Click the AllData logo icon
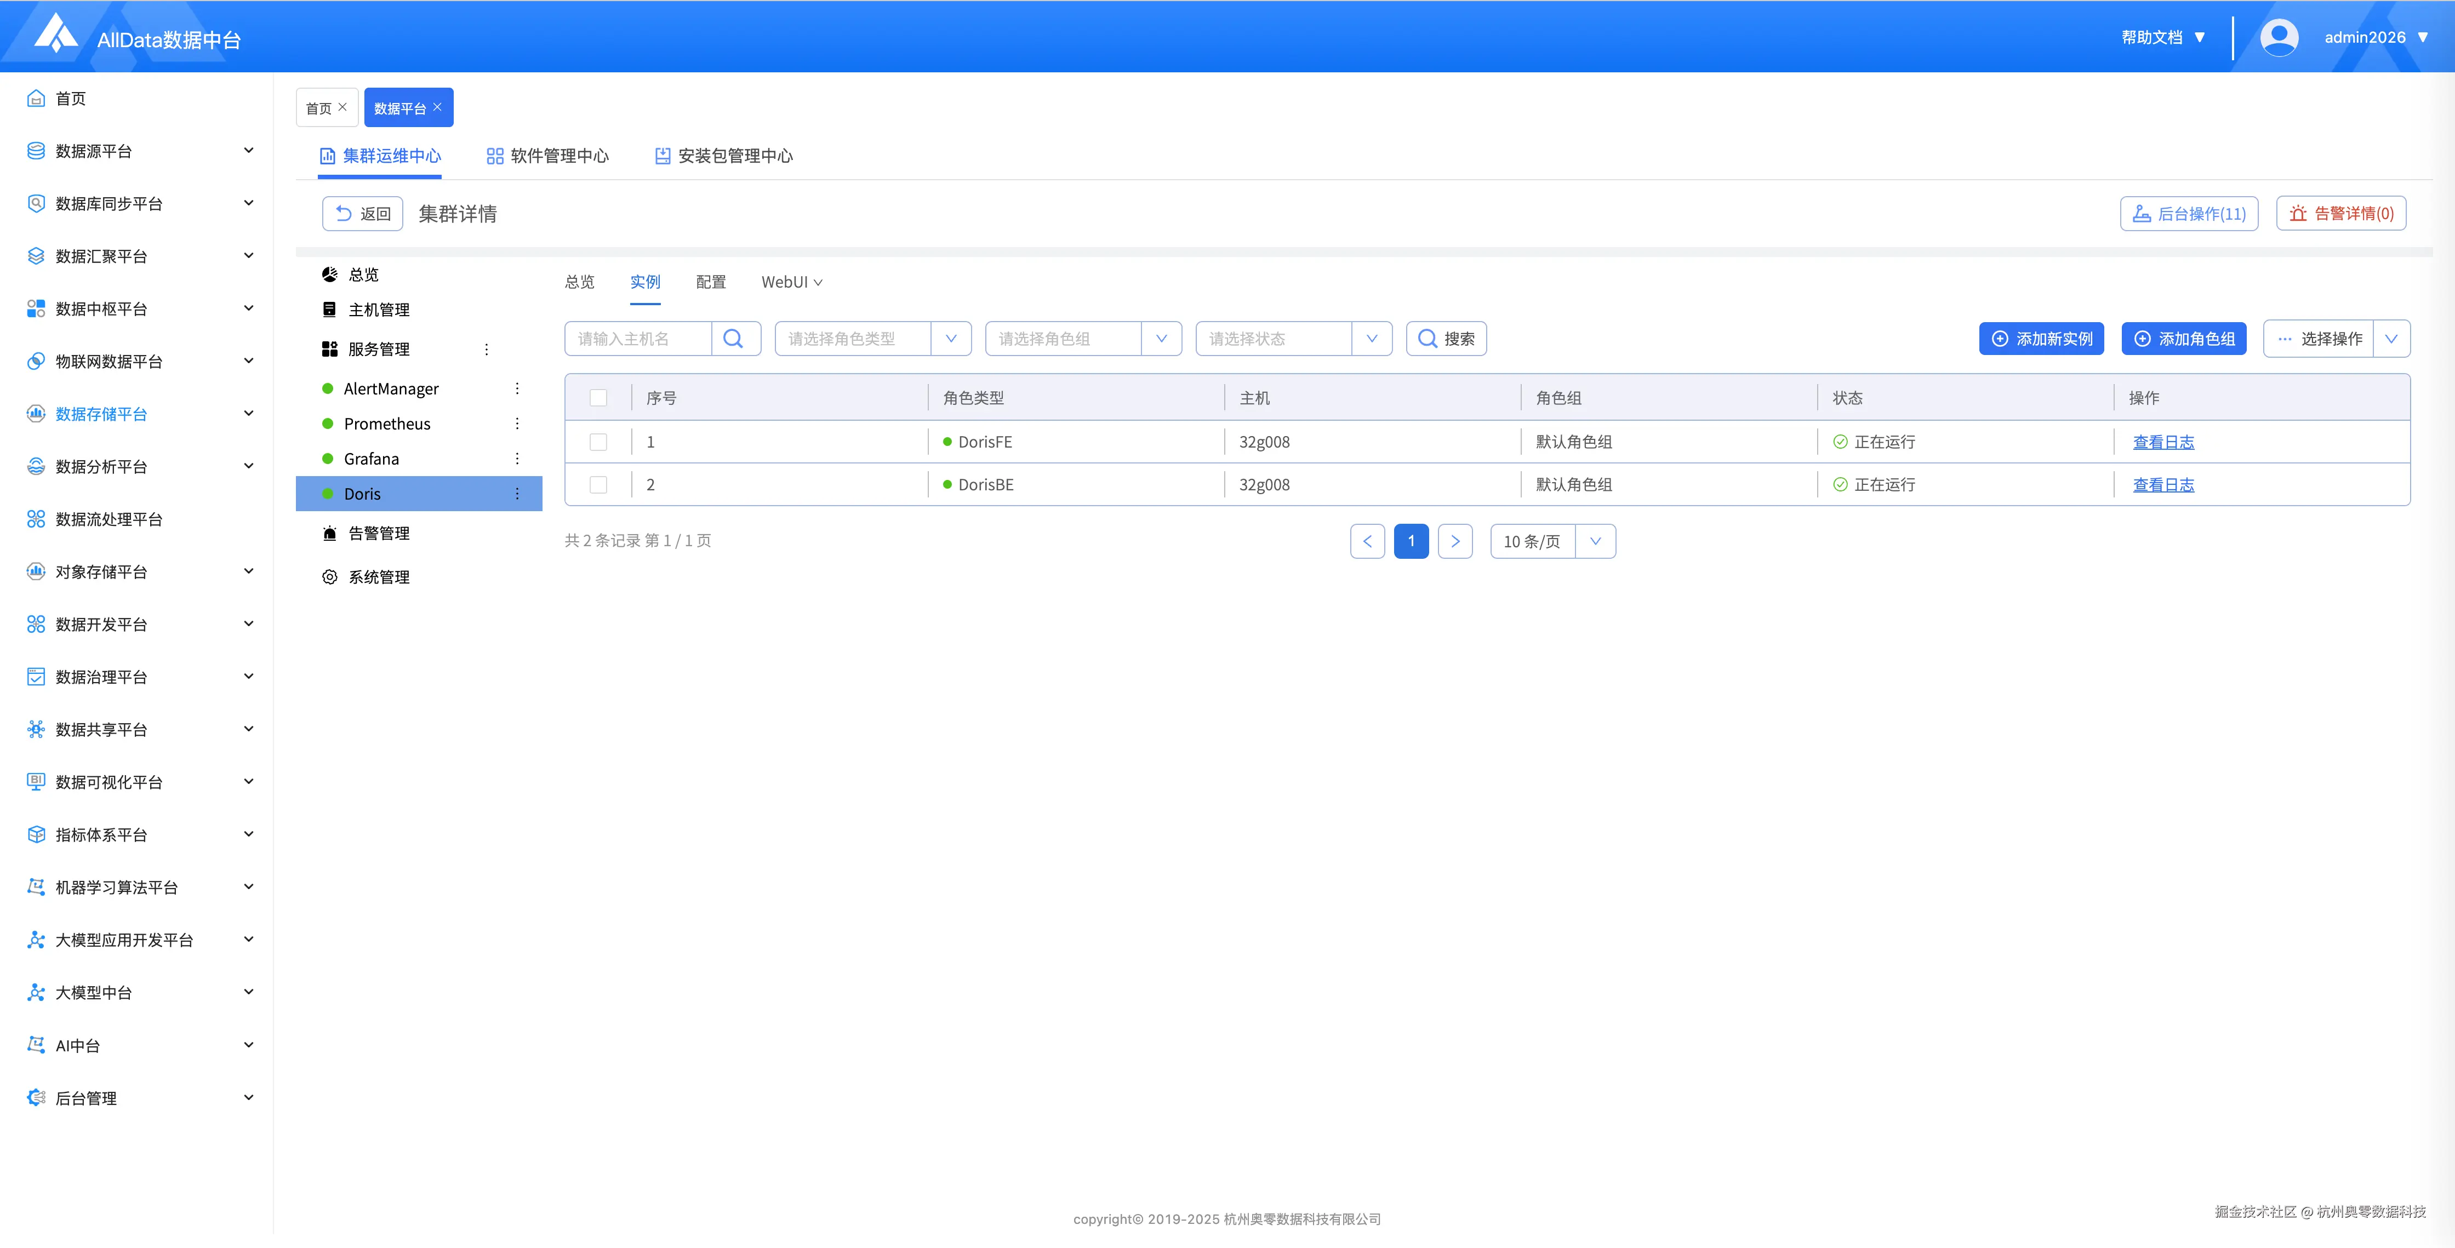The image size is (2455, 1248). click(x=55, y=35)
